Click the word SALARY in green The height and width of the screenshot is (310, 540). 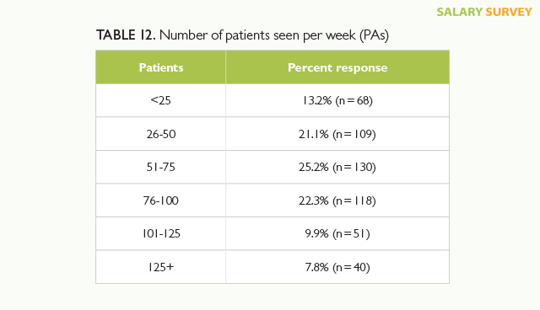coord(459,12)
